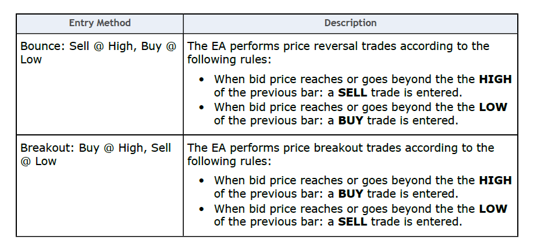
Task: Click the price reversal trades intro sentence
Action: (x=339, y=53)
